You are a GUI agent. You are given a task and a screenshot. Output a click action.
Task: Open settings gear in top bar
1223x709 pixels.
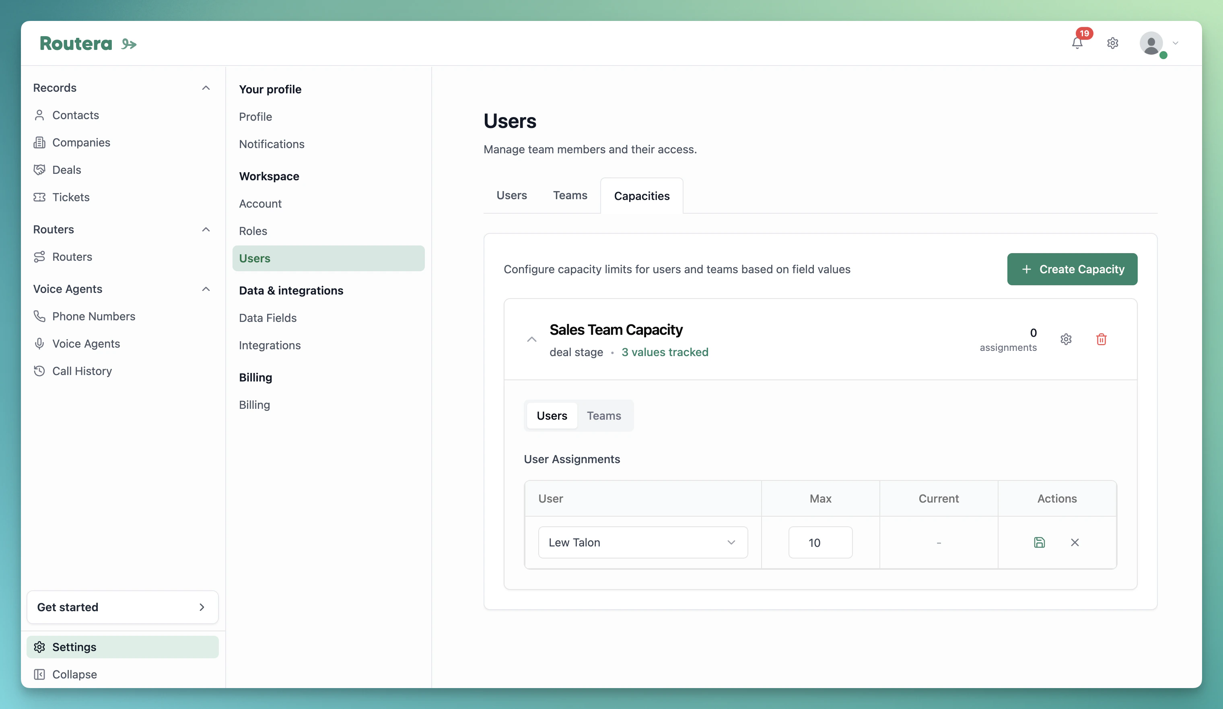coord(1112,43)
